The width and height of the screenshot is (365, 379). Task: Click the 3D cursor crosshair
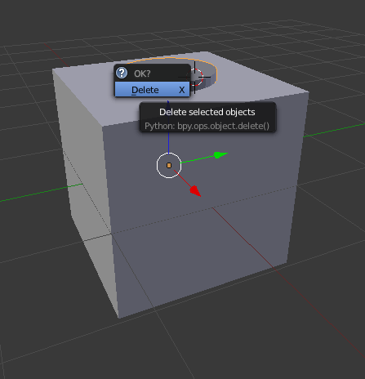[x=195, y=77]
